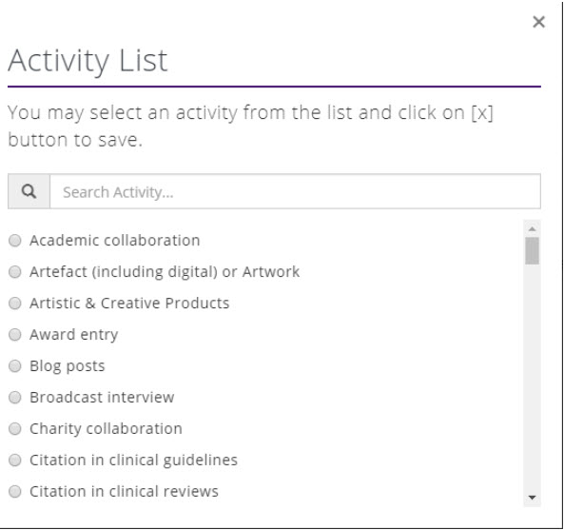Select Broadcast interview radio button

[x=15, y=397]
